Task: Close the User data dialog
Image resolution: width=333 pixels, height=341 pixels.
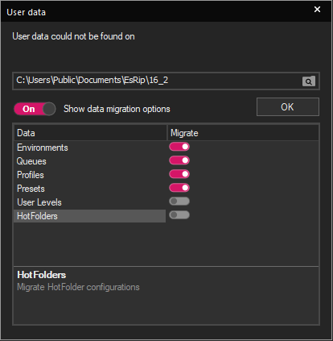Action: click(317, 10)
